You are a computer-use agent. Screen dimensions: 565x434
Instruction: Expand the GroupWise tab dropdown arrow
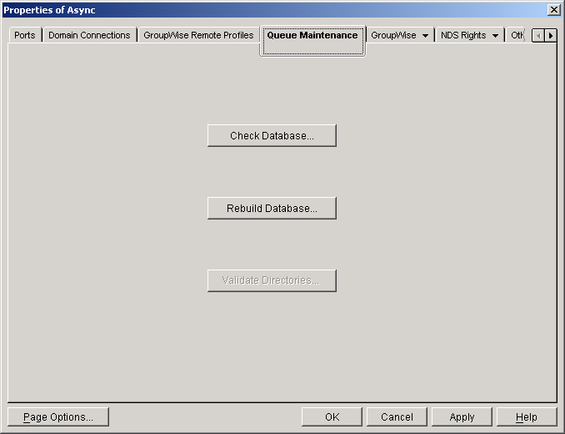[x=425, y=36]
